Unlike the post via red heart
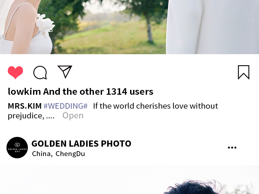Screen dimensions: 259x194 point(15,72)
